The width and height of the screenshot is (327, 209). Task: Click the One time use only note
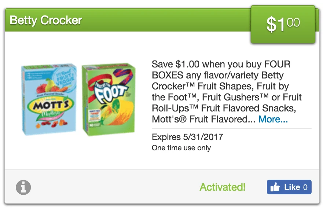(181, 148)
